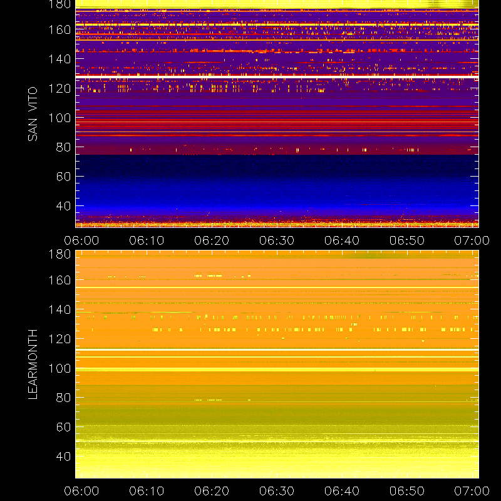Click San Vito plot's 06:00 time label

tap(81, 240)
